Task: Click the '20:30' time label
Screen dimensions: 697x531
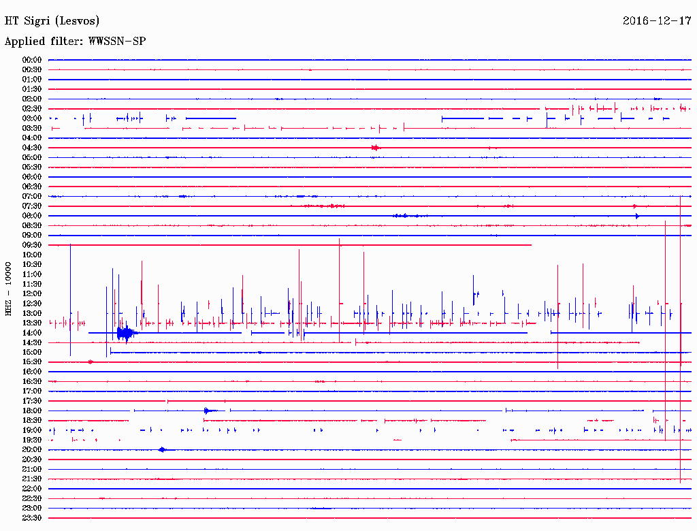Action: (x=32, y=460)
